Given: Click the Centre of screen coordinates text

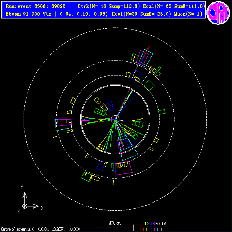Looking at the screenshot, I should 40,229.
